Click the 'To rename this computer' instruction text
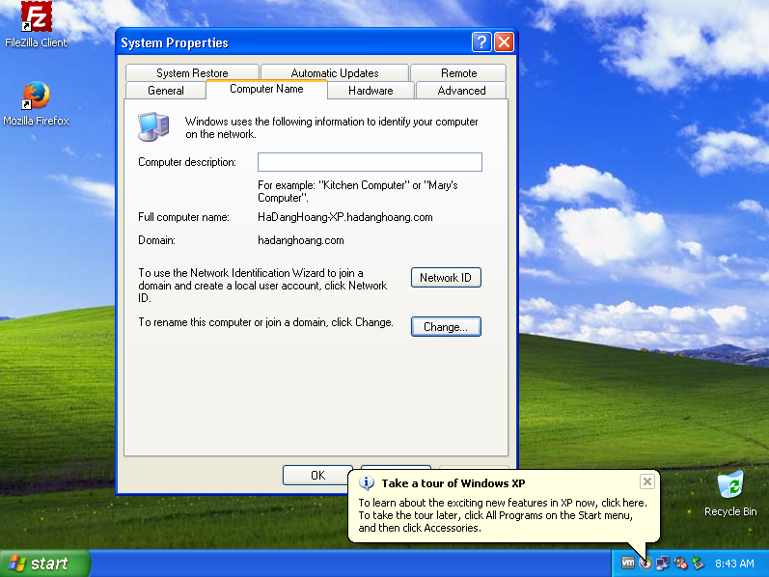Image resolution: width=769 pixels, height=577 pixels. 265,322
